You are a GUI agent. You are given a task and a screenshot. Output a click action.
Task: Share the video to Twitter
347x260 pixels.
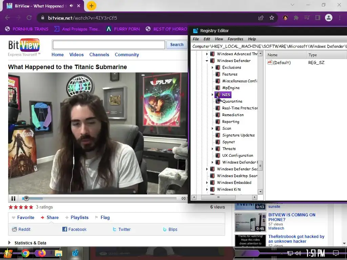(x=122, y=229)
